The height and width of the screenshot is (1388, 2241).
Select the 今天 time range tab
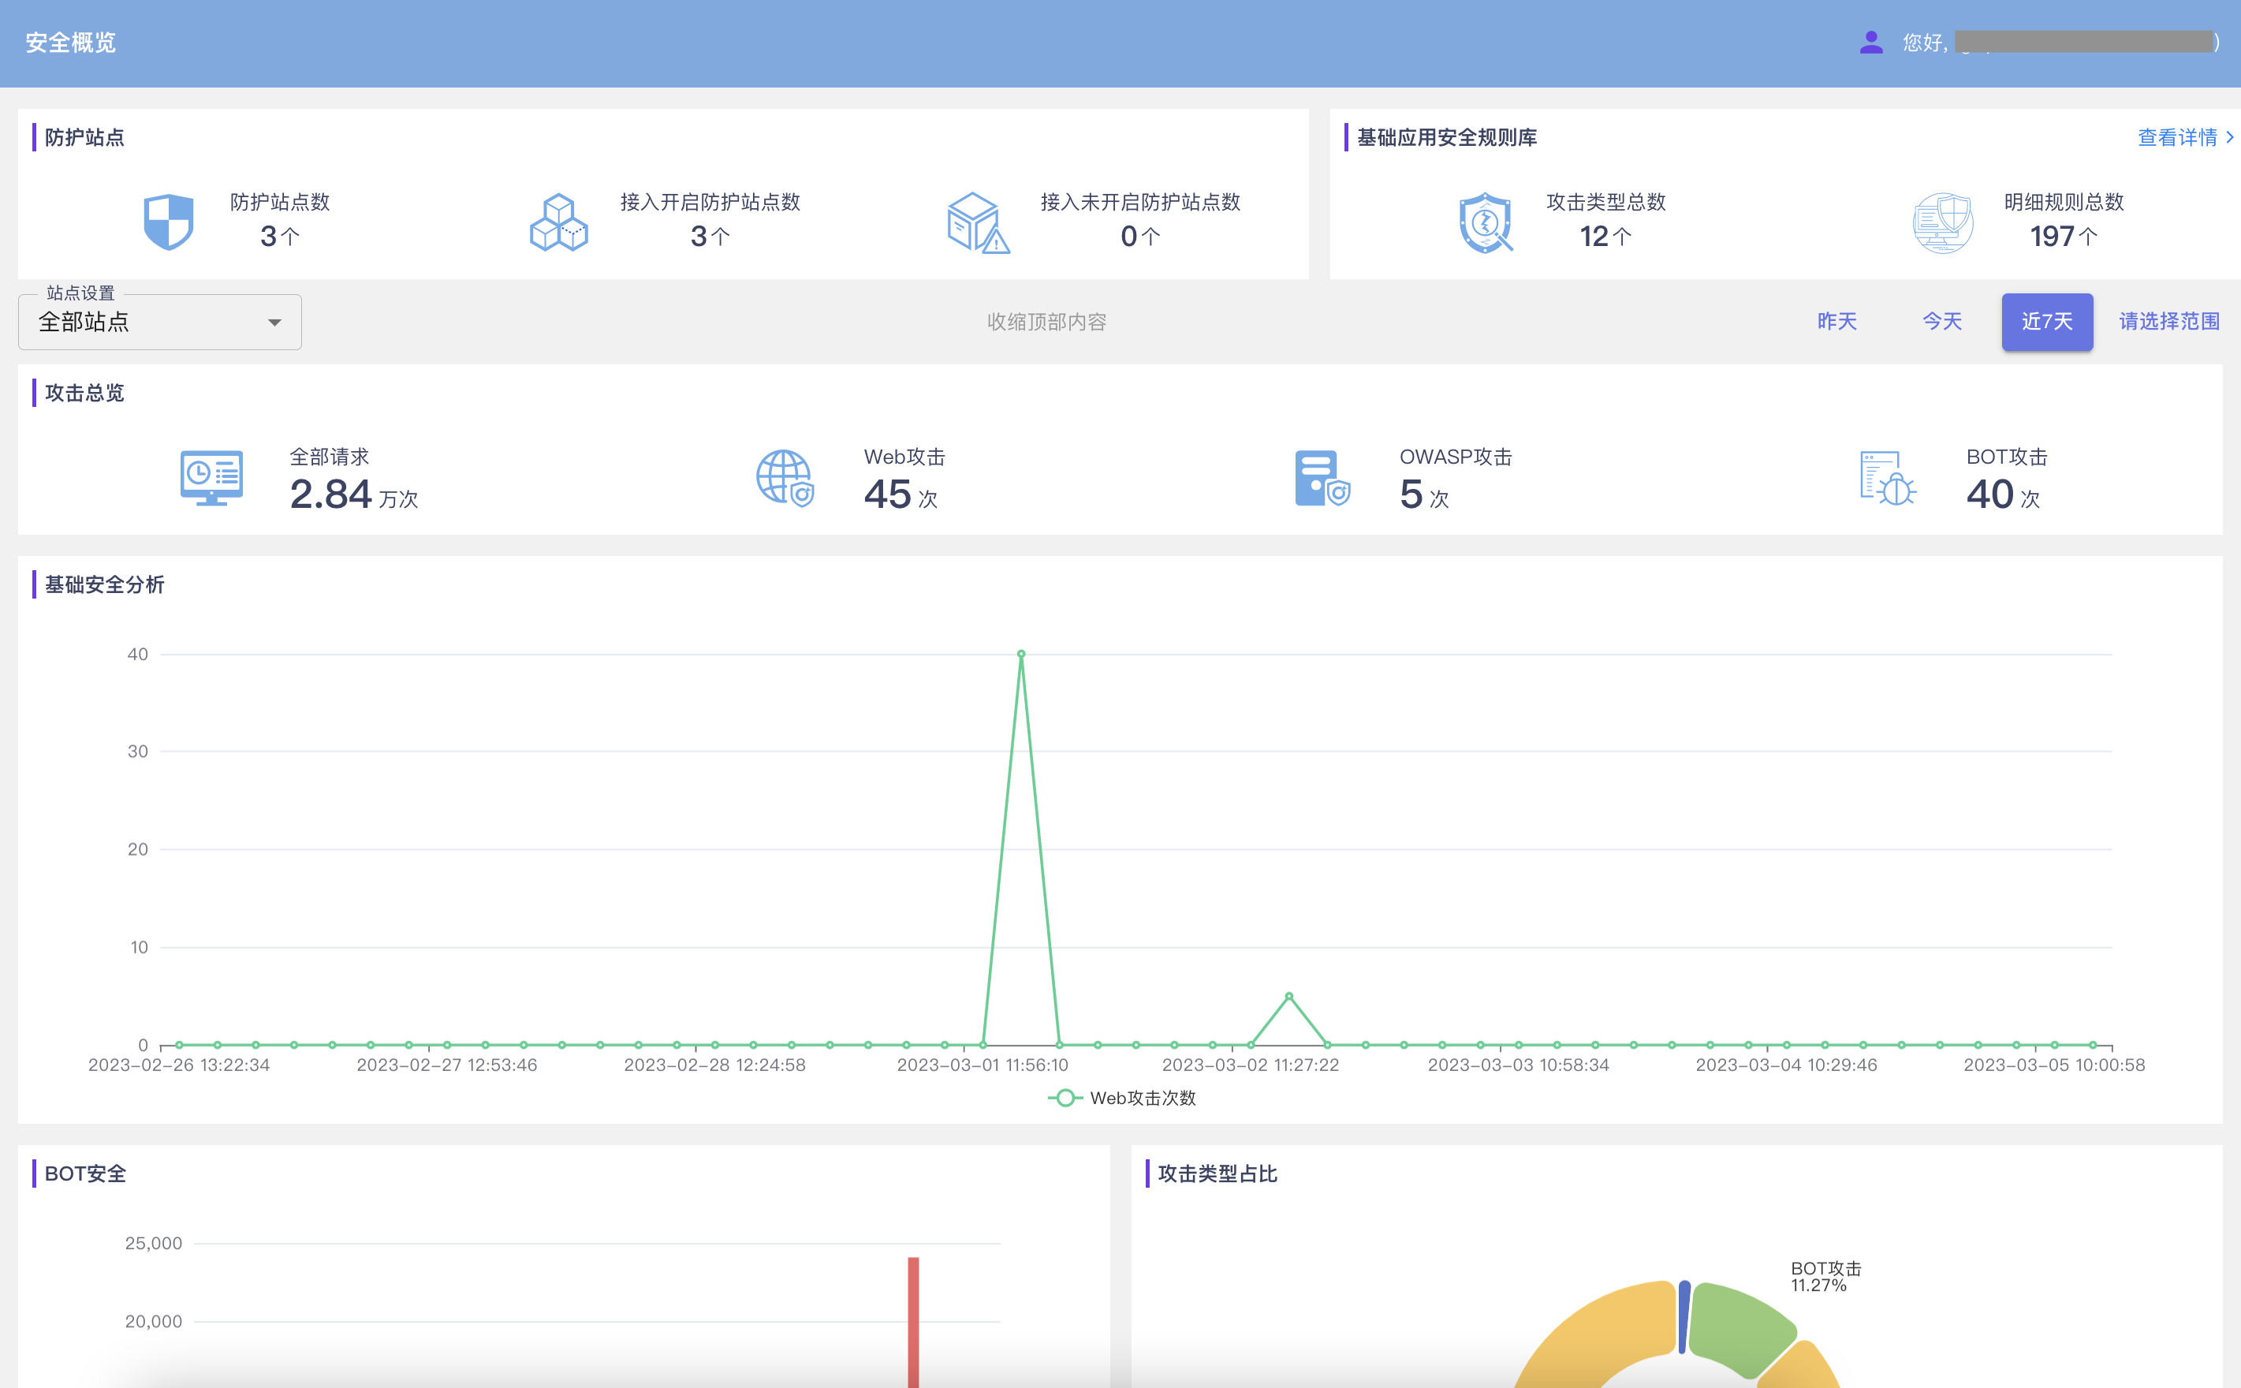tap(1942, 321)
